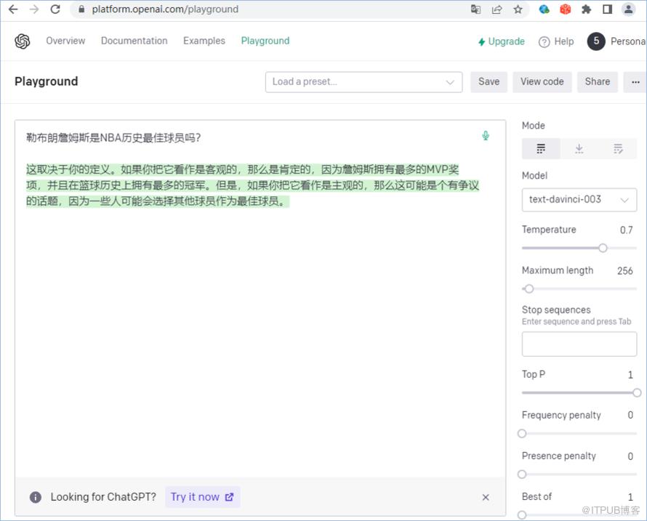Adjust the Maximum length slider handle
The image size is (647, 521).
point(529,288)
